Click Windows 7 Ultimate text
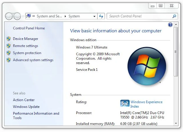 point(91,47)
